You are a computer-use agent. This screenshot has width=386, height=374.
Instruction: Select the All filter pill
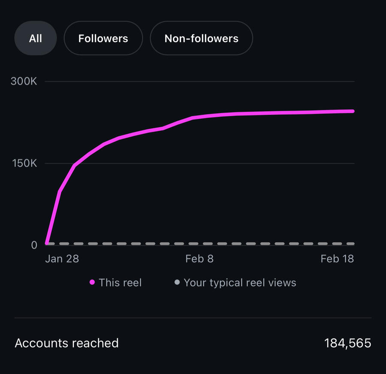click(36, 38)
